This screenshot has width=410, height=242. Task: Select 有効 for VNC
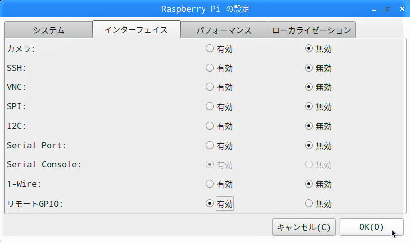tap(210, 87)
